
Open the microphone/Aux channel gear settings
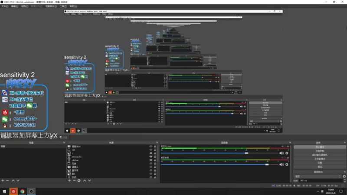287,153
